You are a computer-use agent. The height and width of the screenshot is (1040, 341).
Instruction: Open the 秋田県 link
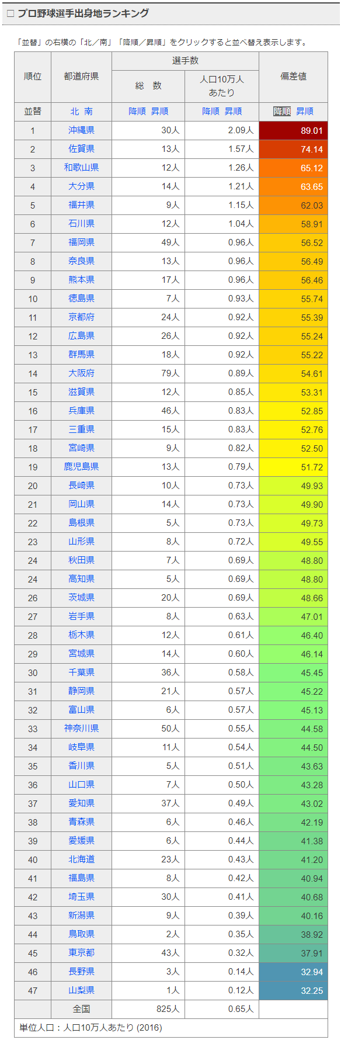81,560
